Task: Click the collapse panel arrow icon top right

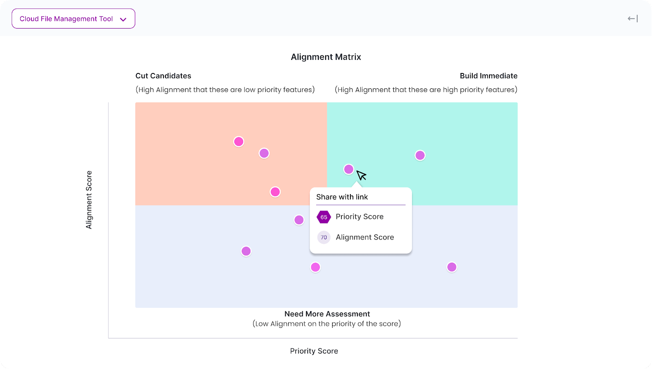Action: pos(632,18)
